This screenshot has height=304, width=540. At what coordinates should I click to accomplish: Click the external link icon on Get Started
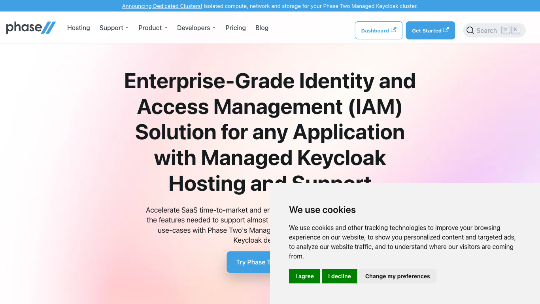point(446,30)
